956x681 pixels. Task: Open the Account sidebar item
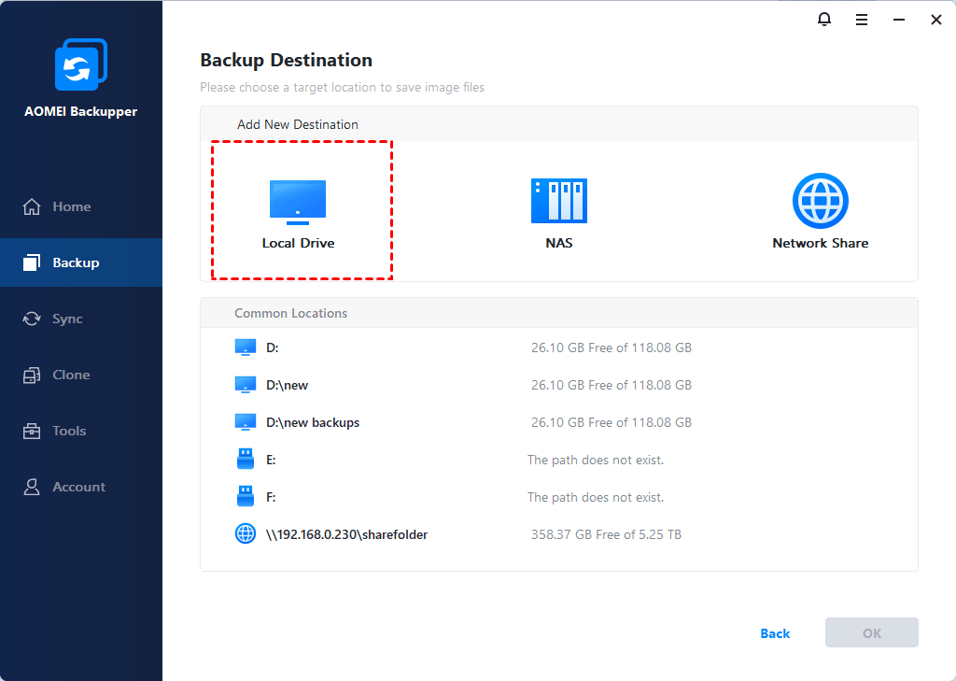click(x=78, y=487)
